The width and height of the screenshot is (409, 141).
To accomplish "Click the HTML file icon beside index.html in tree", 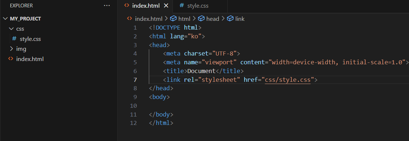I will [11, 59].
